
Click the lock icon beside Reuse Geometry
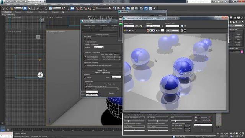pos(196,117)
